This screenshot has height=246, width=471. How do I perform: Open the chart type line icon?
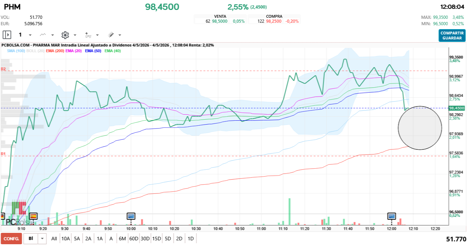(43, 35)
